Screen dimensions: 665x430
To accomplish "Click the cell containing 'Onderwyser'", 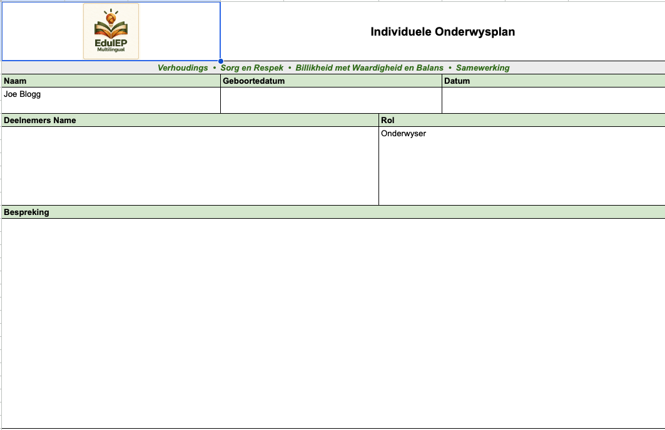I will [x=522, y=166].
